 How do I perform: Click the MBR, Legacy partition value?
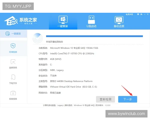(x=57, y=70)
